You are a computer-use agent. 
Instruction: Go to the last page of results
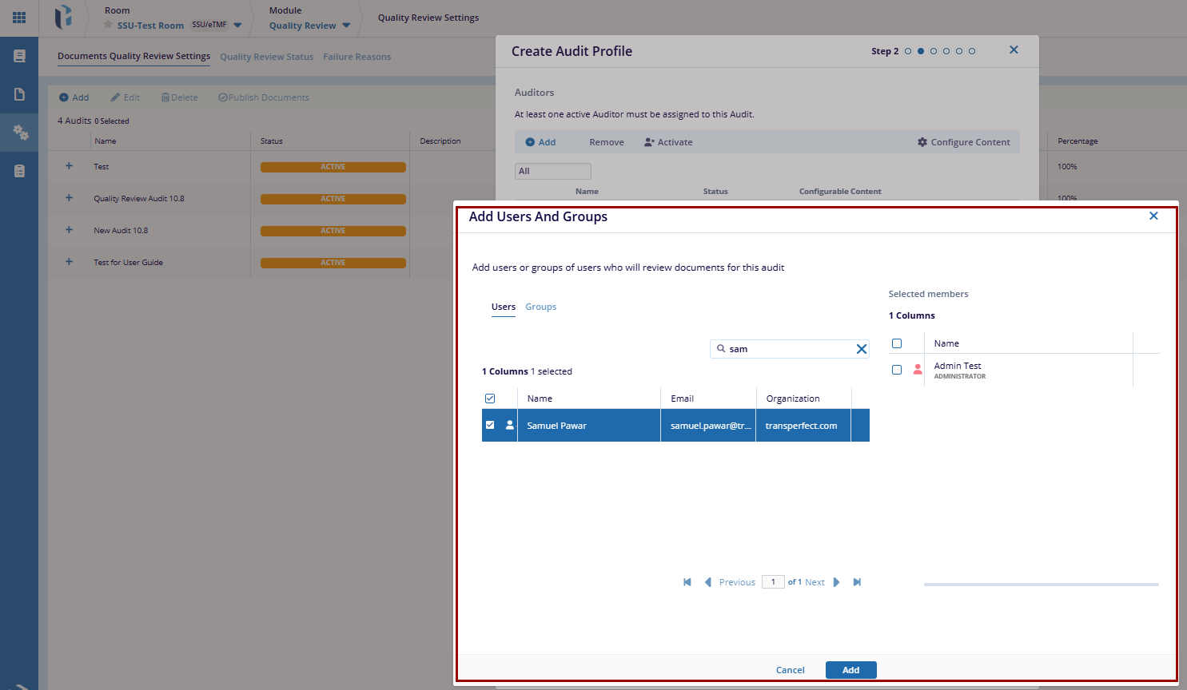click(857, 582)
